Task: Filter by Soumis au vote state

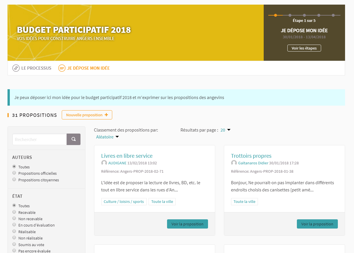Action: click(14, 244)
